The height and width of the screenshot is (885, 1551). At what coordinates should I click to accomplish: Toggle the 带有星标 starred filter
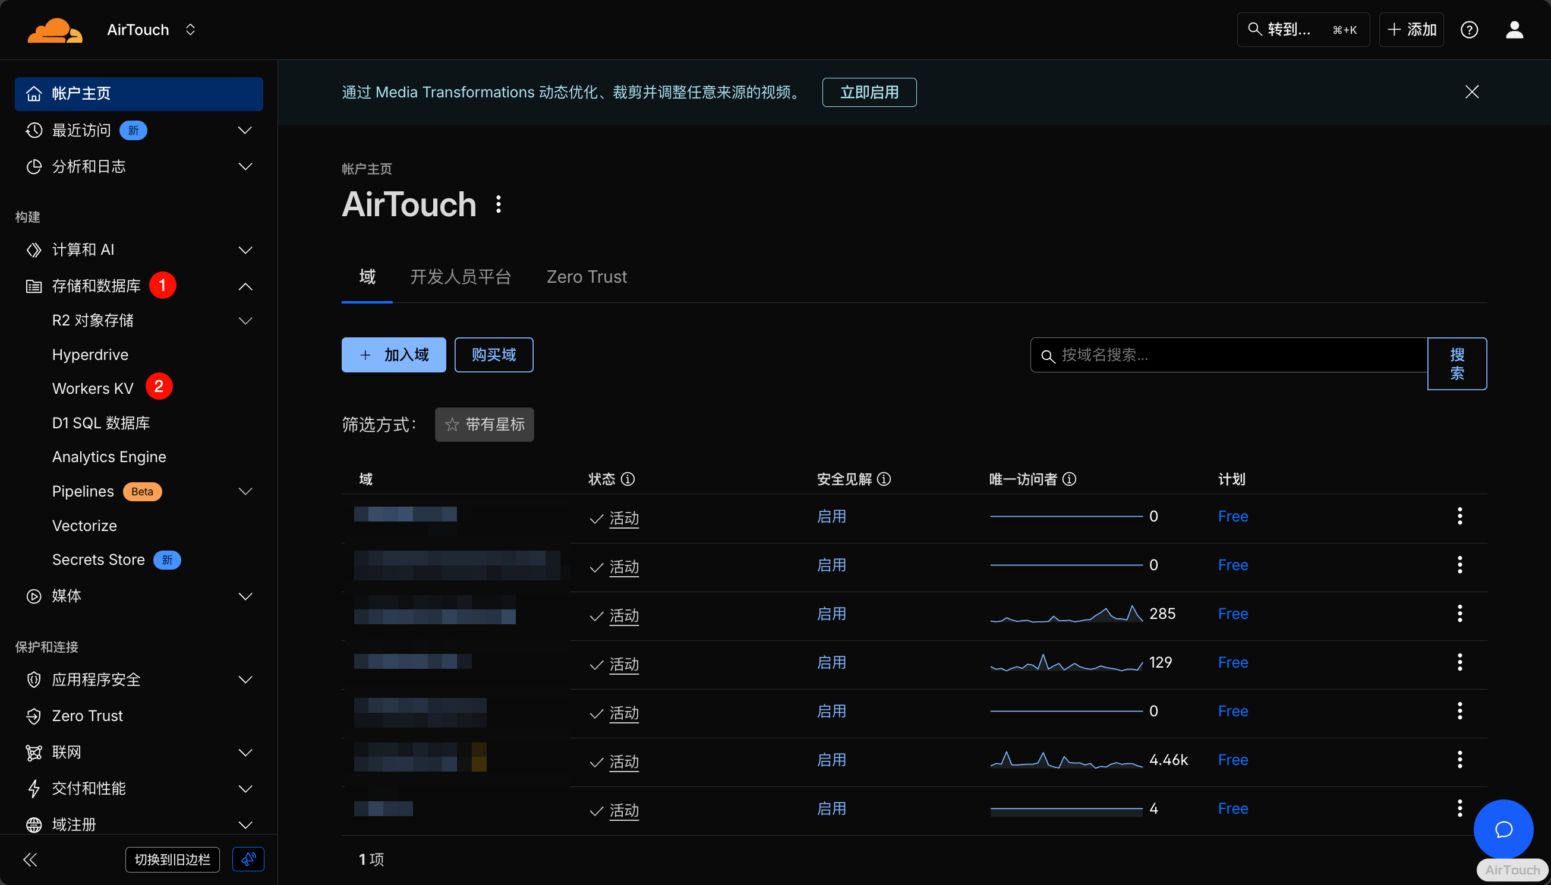point(484,424)
